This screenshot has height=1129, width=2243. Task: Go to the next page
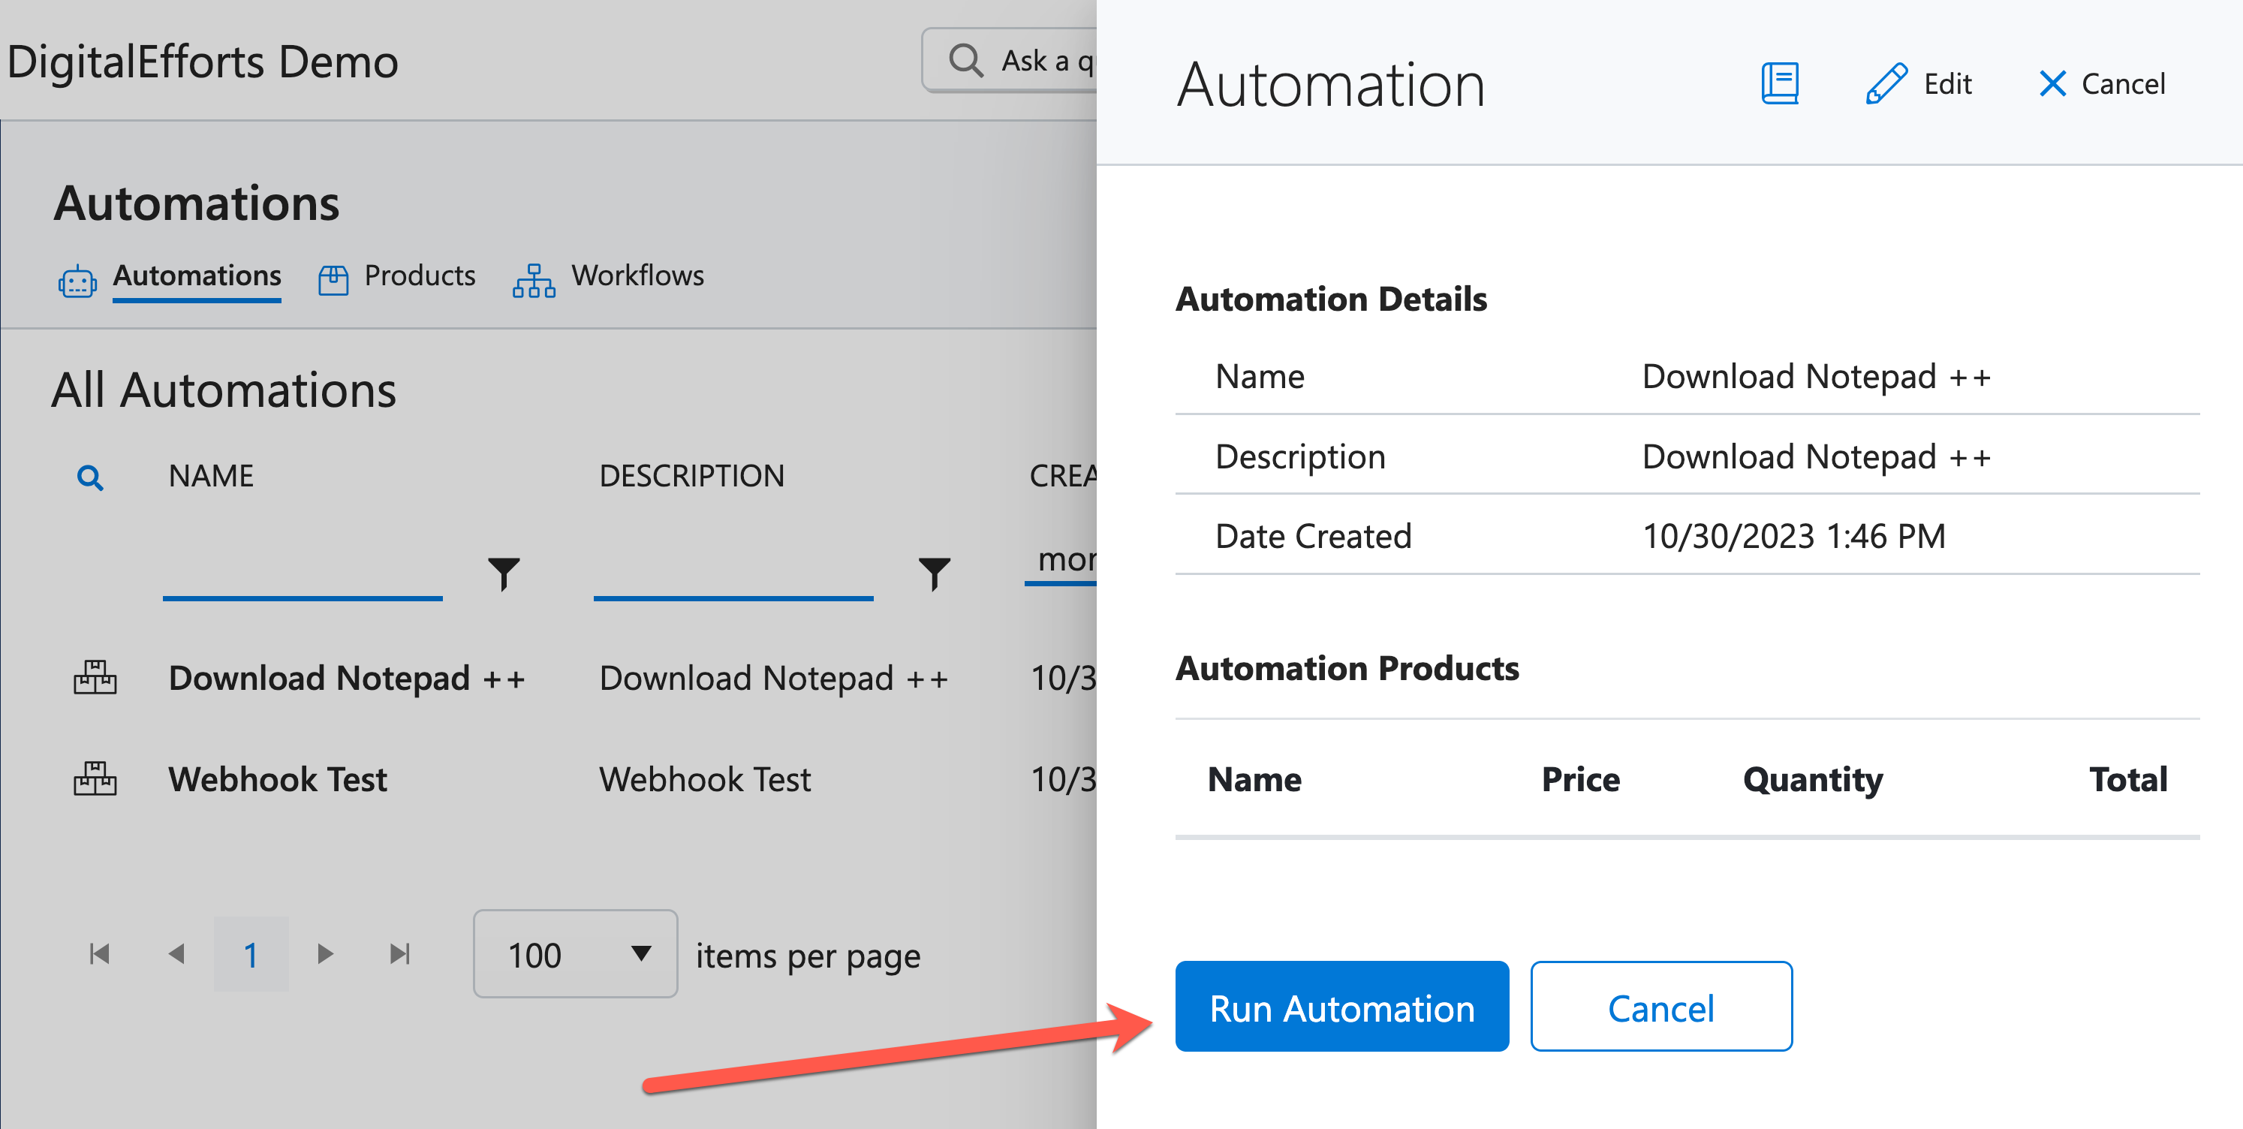(x=326, y=954)
